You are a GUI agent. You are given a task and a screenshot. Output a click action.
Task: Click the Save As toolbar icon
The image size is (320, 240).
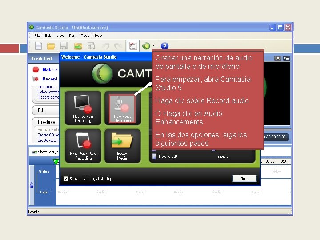coord(91,46)
